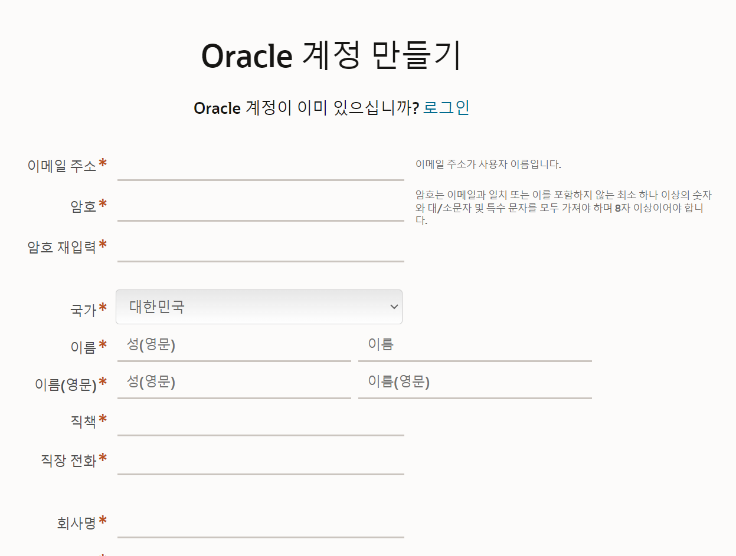
Task: Open the 국가 dropdown showing 대한민국
Action: 259,307
